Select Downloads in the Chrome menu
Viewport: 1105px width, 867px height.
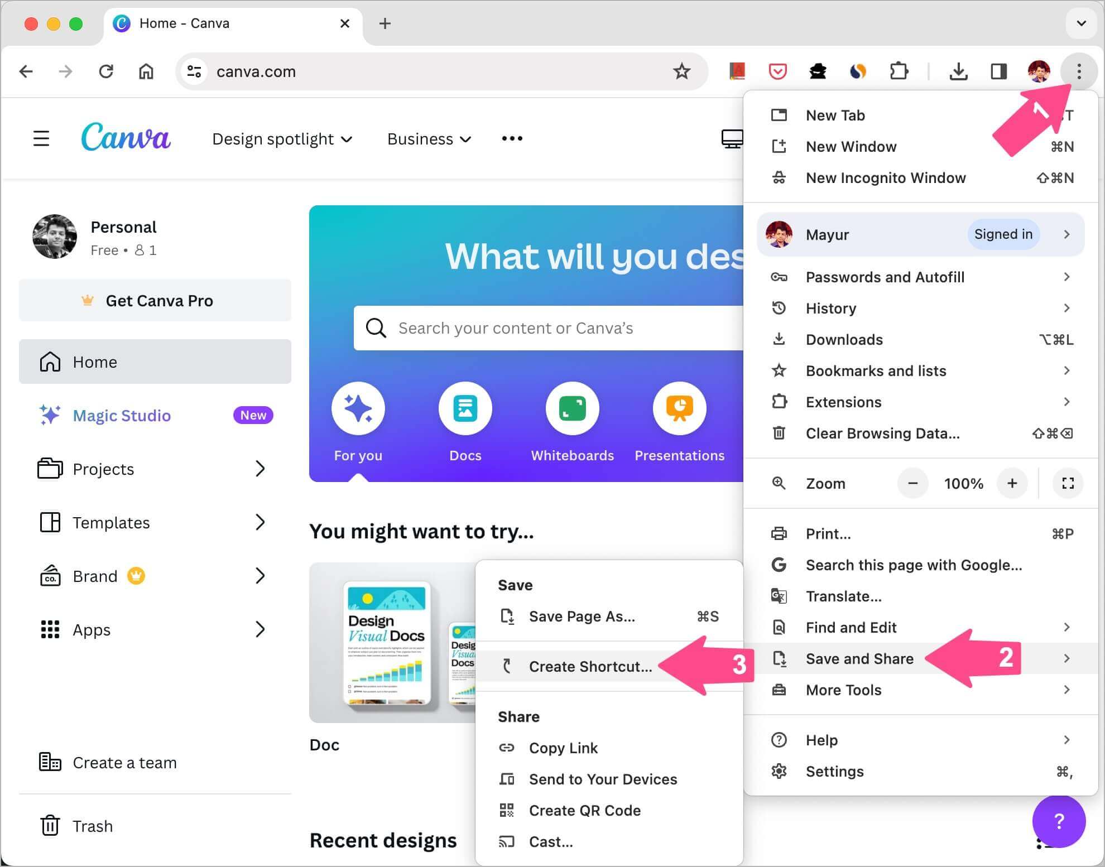point(921,339)
